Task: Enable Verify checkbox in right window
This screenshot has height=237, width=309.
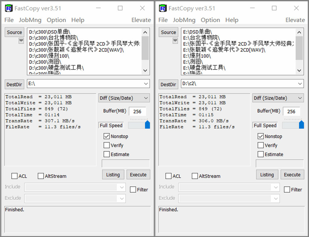Action: [x=260, y=145]
